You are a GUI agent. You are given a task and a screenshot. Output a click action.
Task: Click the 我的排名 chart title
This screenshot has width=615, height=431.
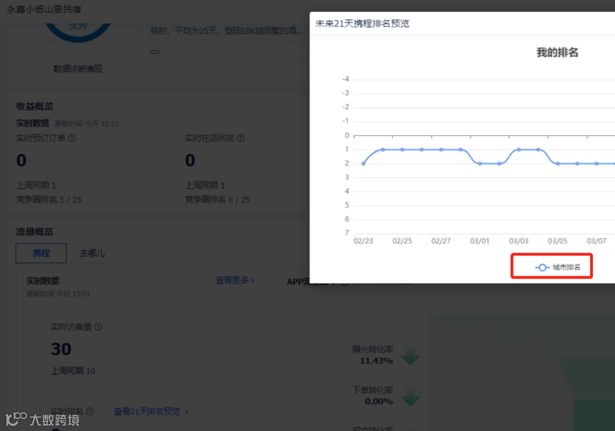click(x=557, y=52)
